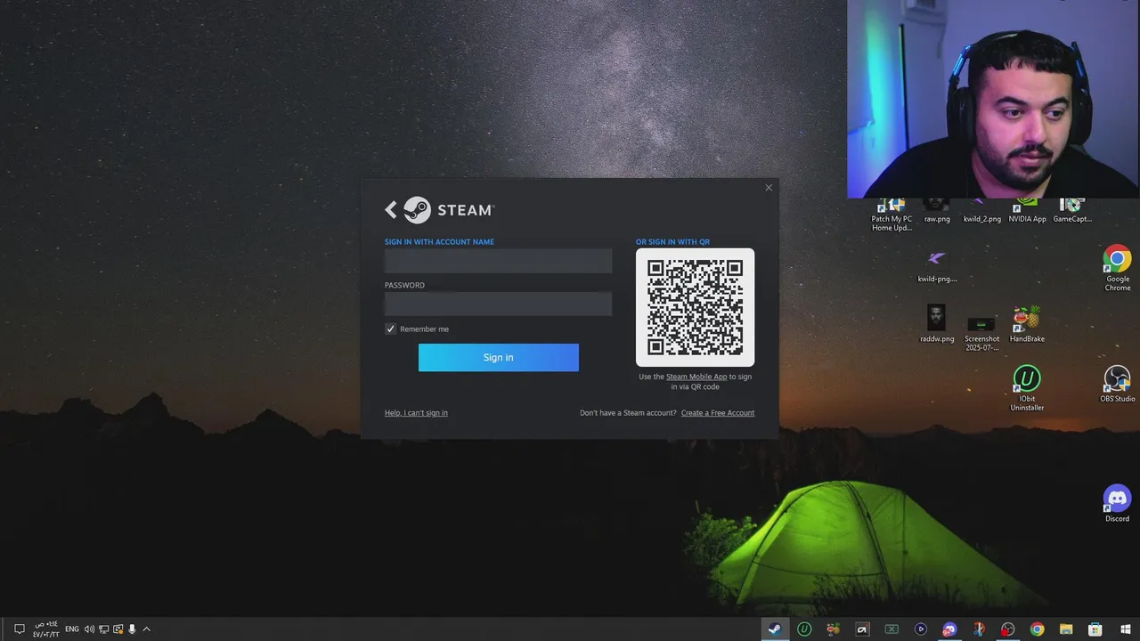Click the taskbar clock and date
1140x641 pixels.
[x=46, y=629]
